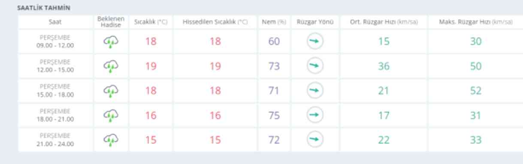Select the PERŞEMBE 12.00 - 15.00 time cell
This screenshot has width=523, height=164.
tap(55, 66)
